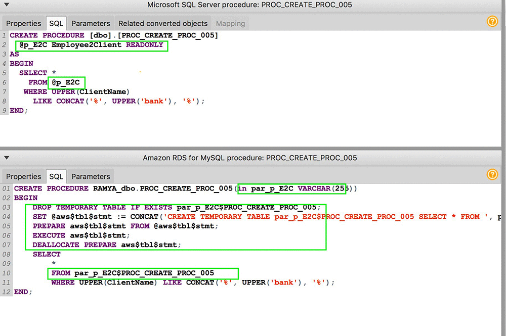506x336 pixels.
Task: Open Parameters tab in MySQL panel
Action: [x=91, y=176]
